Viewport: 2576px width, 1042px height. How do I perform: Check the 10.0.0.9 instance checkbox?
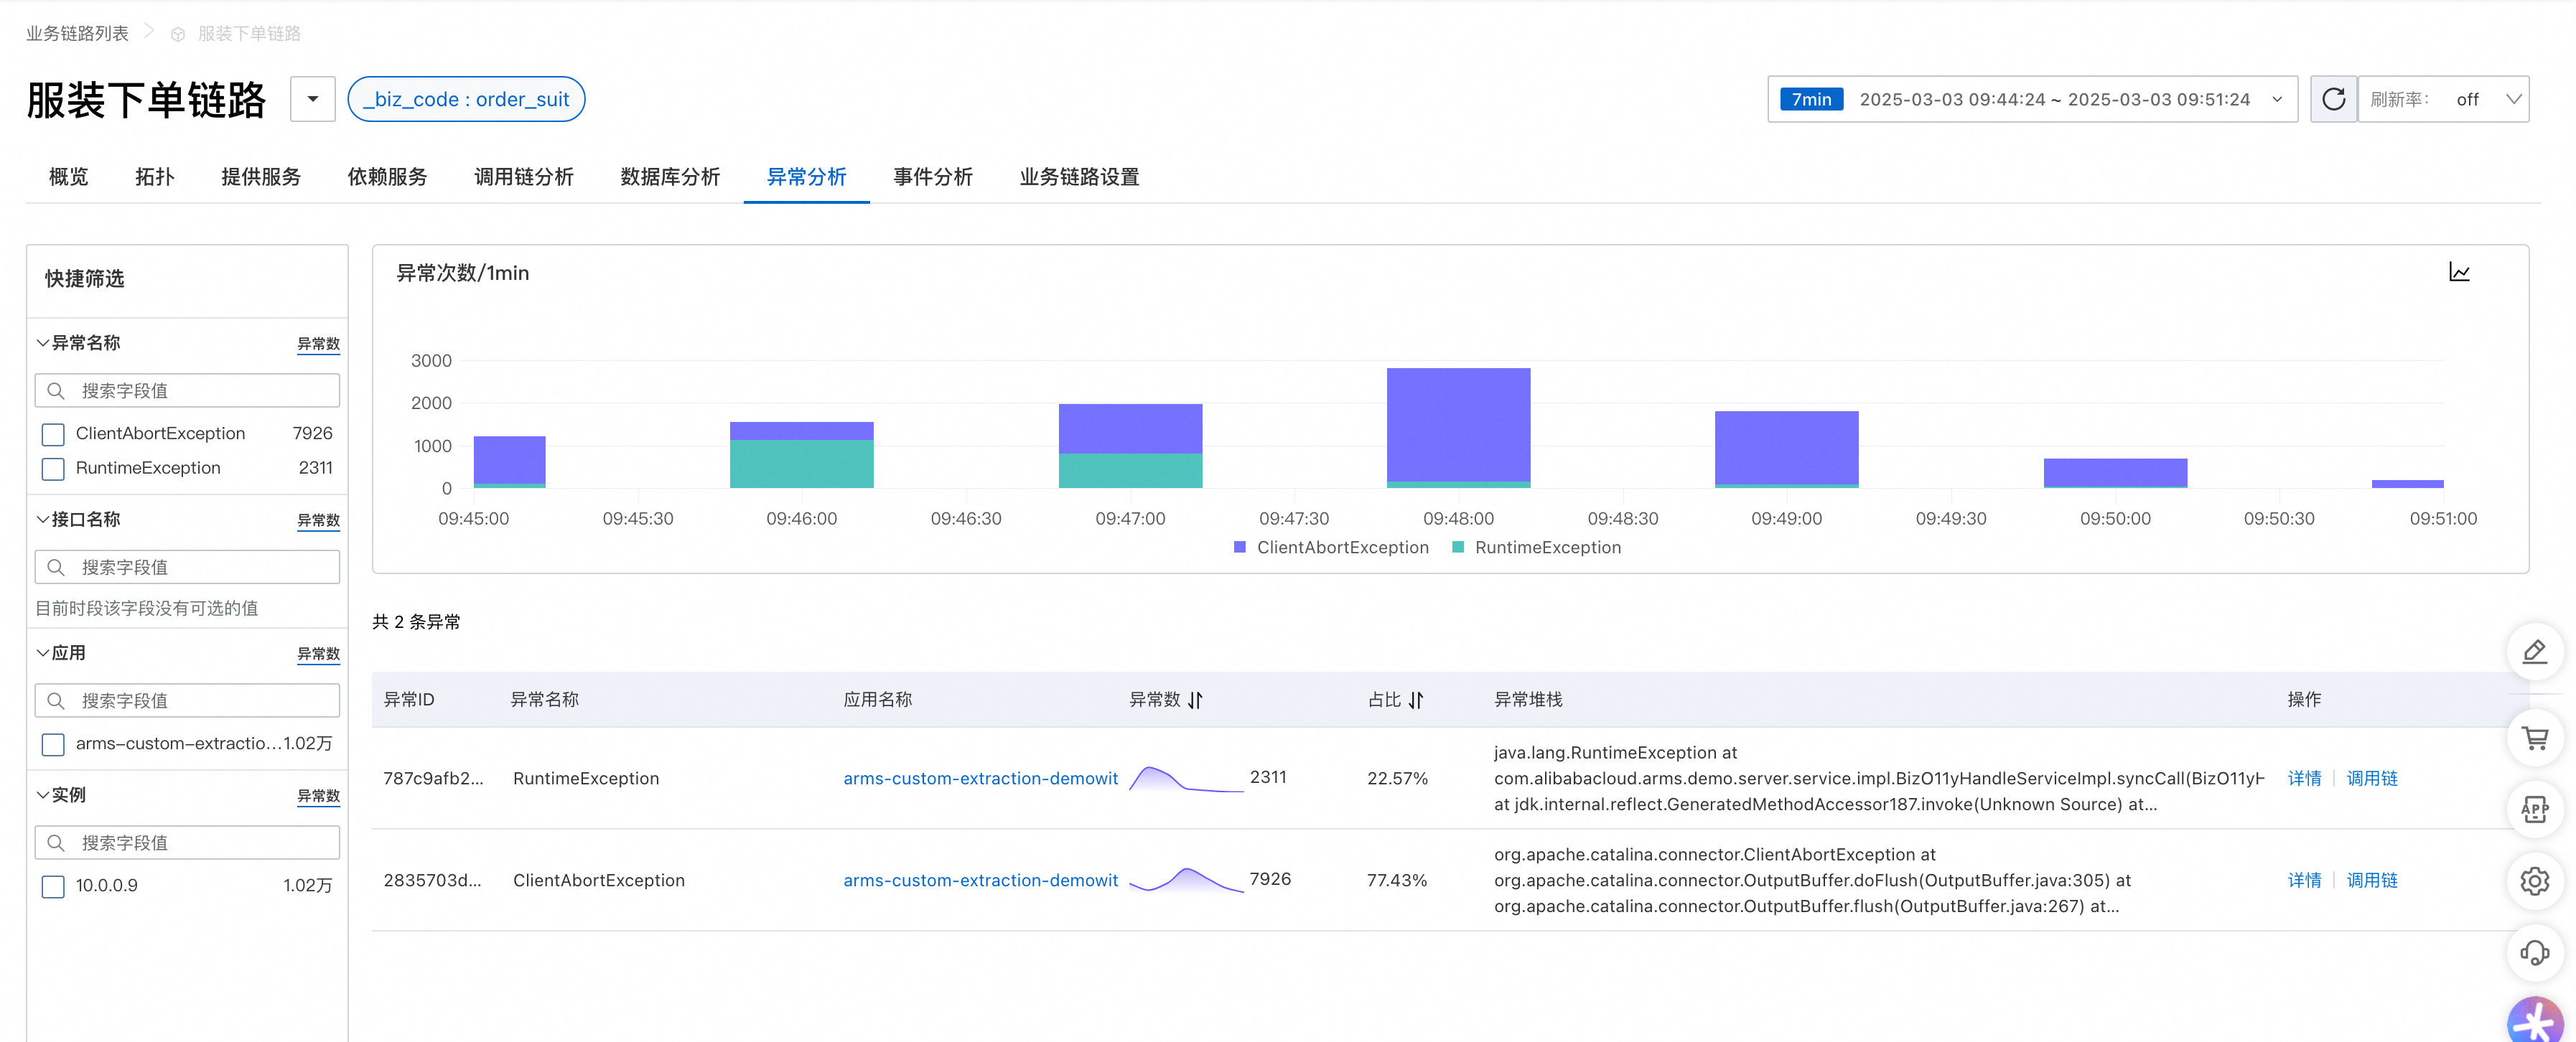click(53, 886)
